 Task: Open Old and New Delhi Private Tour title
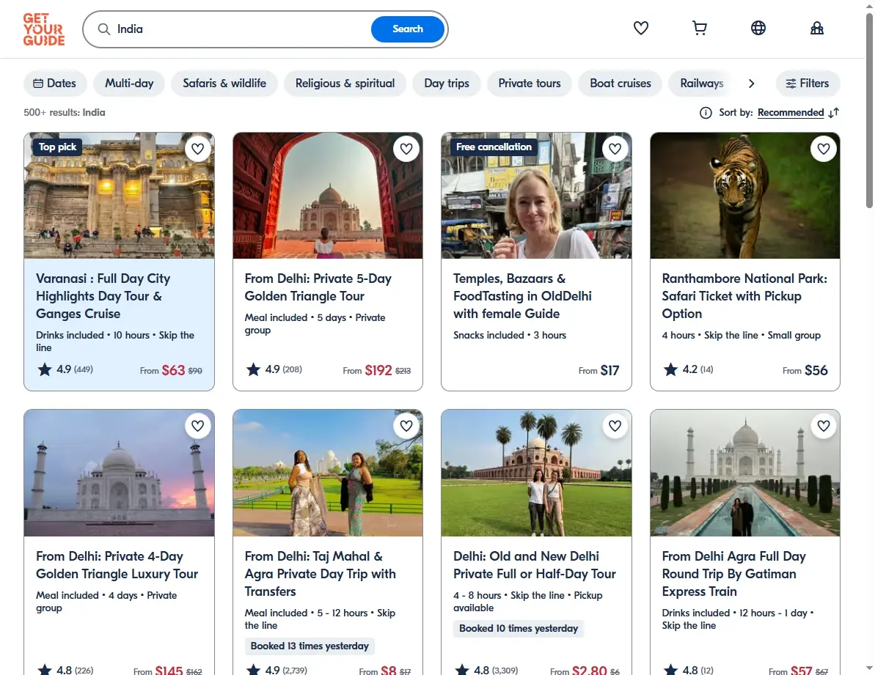(x=535, y=564)
